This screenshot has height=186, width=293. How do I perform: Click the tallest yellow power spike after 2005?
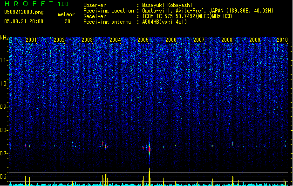(150, 177)
